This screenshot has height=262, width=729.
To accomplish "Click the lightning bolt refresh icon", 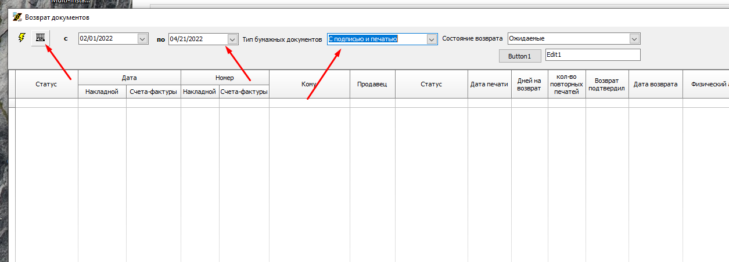I will click(x=22, y=38).
